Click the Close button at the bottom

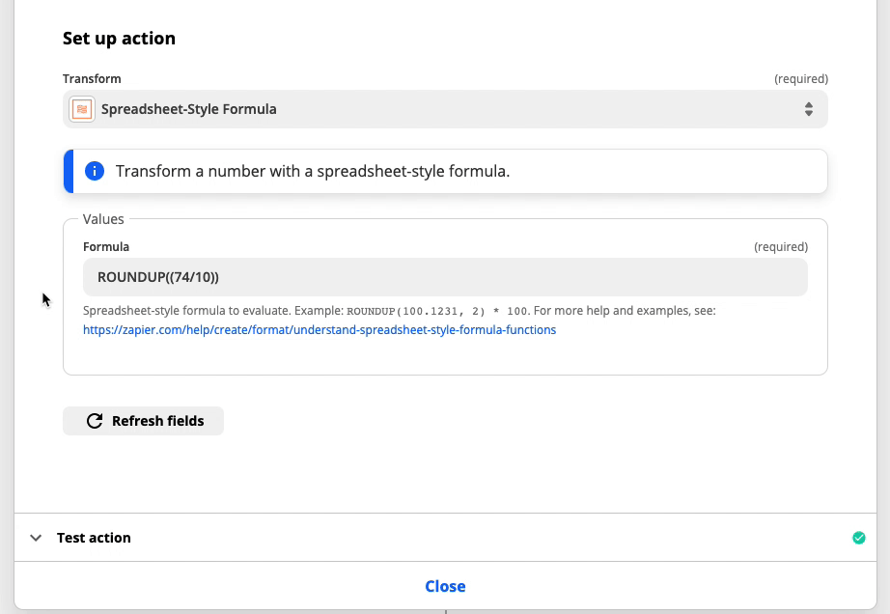445,586
